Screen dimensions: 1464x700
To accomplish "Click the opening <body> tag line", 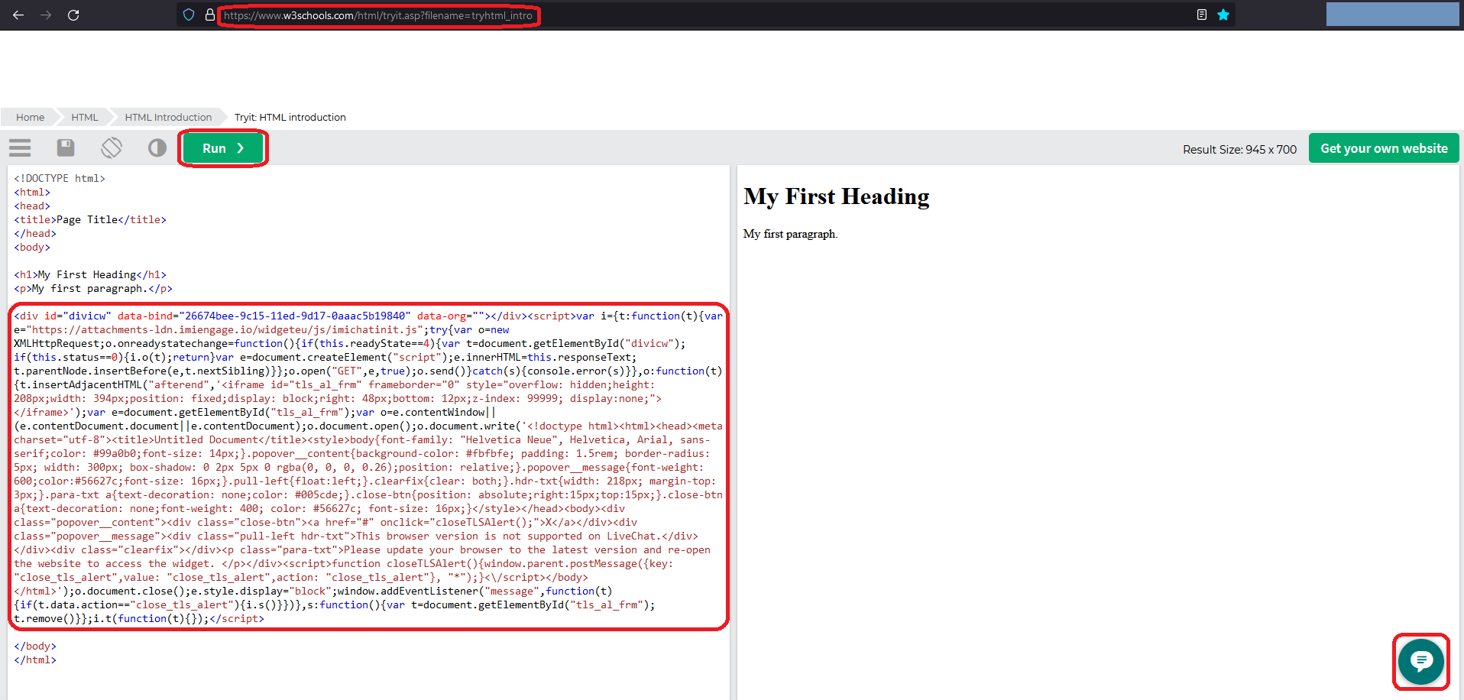I will tap(32, 247).
